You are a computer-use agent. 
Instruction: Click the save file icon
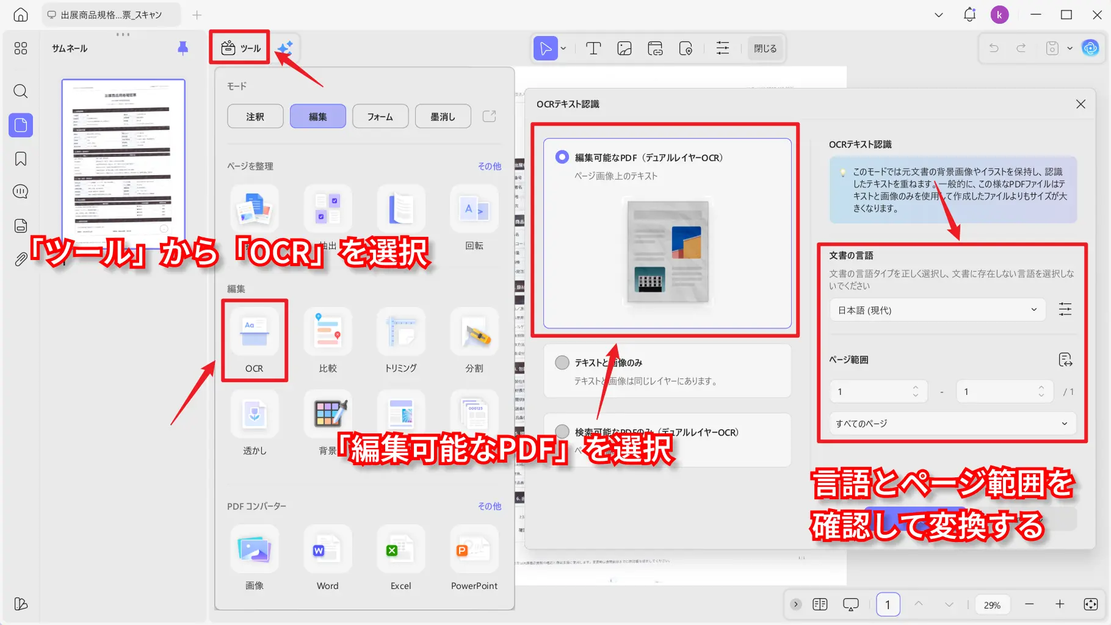tap(1052, 48)
